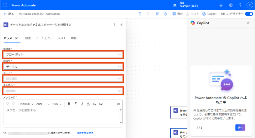Open the Normal paragraph style dropdown
The width and height of the screenshot is (255, 138).
click(27, 104)
